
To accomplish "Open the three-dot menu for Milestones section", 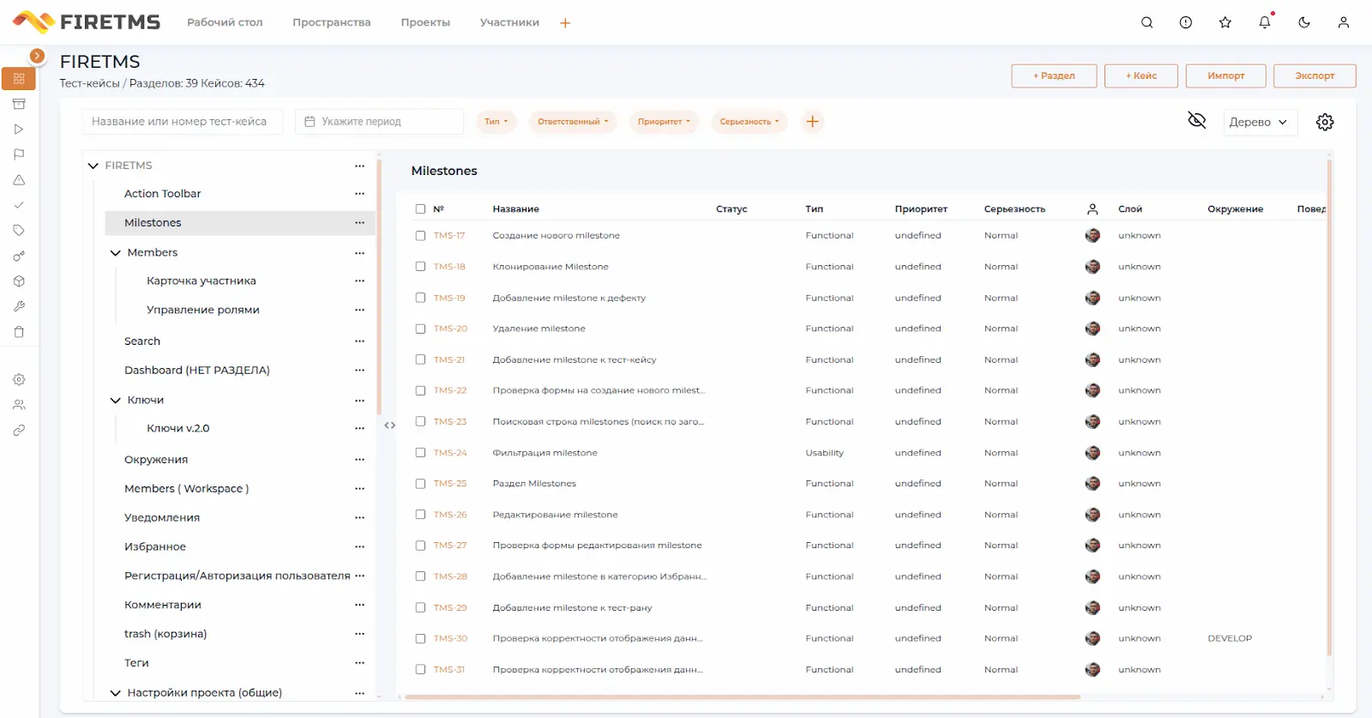I will 359,223.
